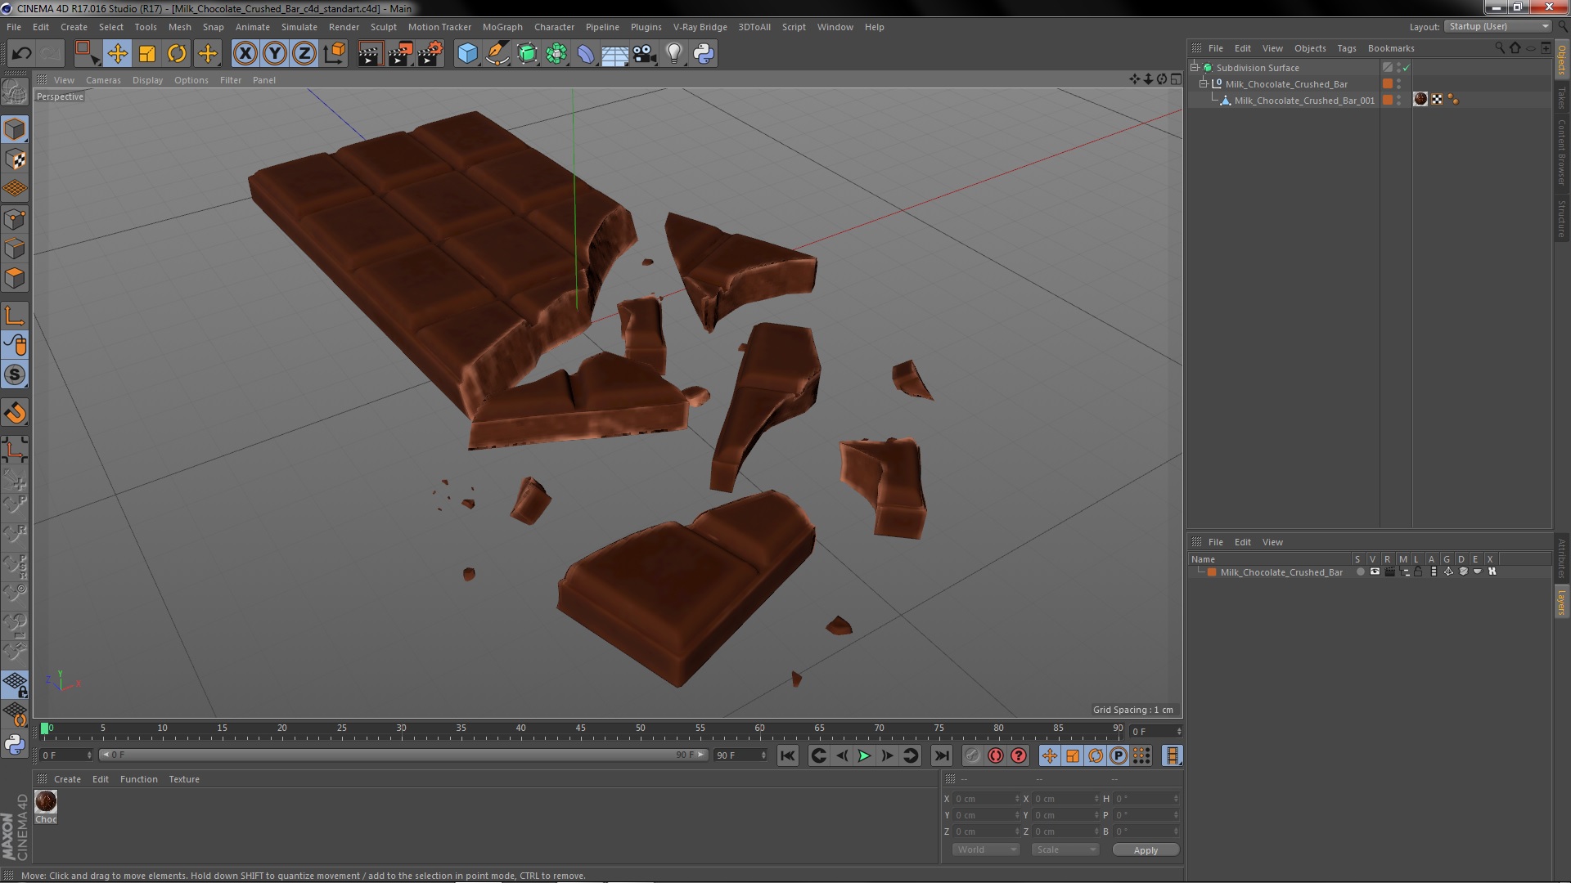
Task: Render to Picture Viewer
Action: point(400,54)
